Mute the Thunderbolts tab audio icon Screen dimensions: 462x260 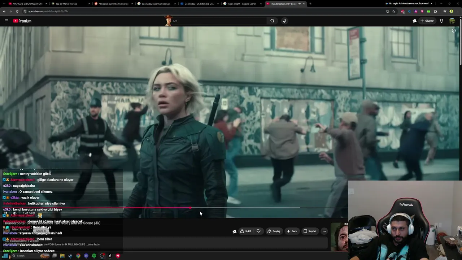click(299, 4)
